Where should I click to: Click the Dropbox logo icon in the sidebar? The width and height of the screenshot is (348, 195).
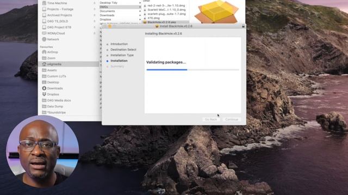click(x=44, y=94)
